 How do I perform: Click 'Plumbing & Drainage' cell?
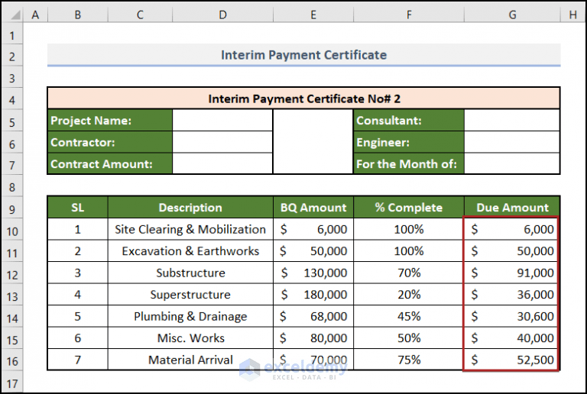190,316
